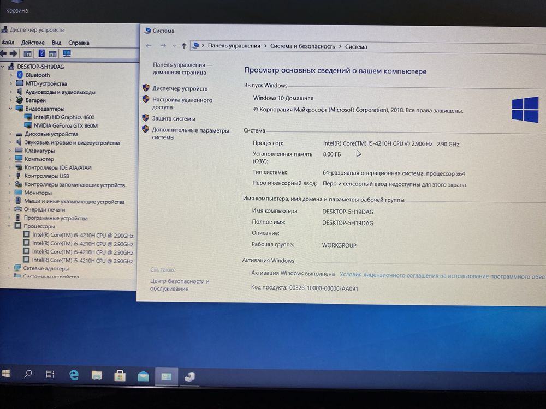Select Мыши и иные указывающие устройства icon
Screen dimensions: 546x409
[x=18, y=201]
